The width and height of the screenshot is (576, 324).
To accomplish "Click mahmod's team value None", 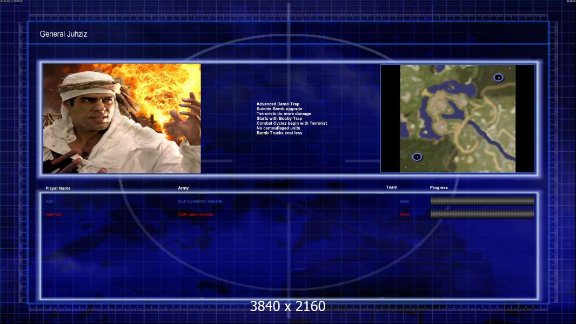I will (404, 214).
